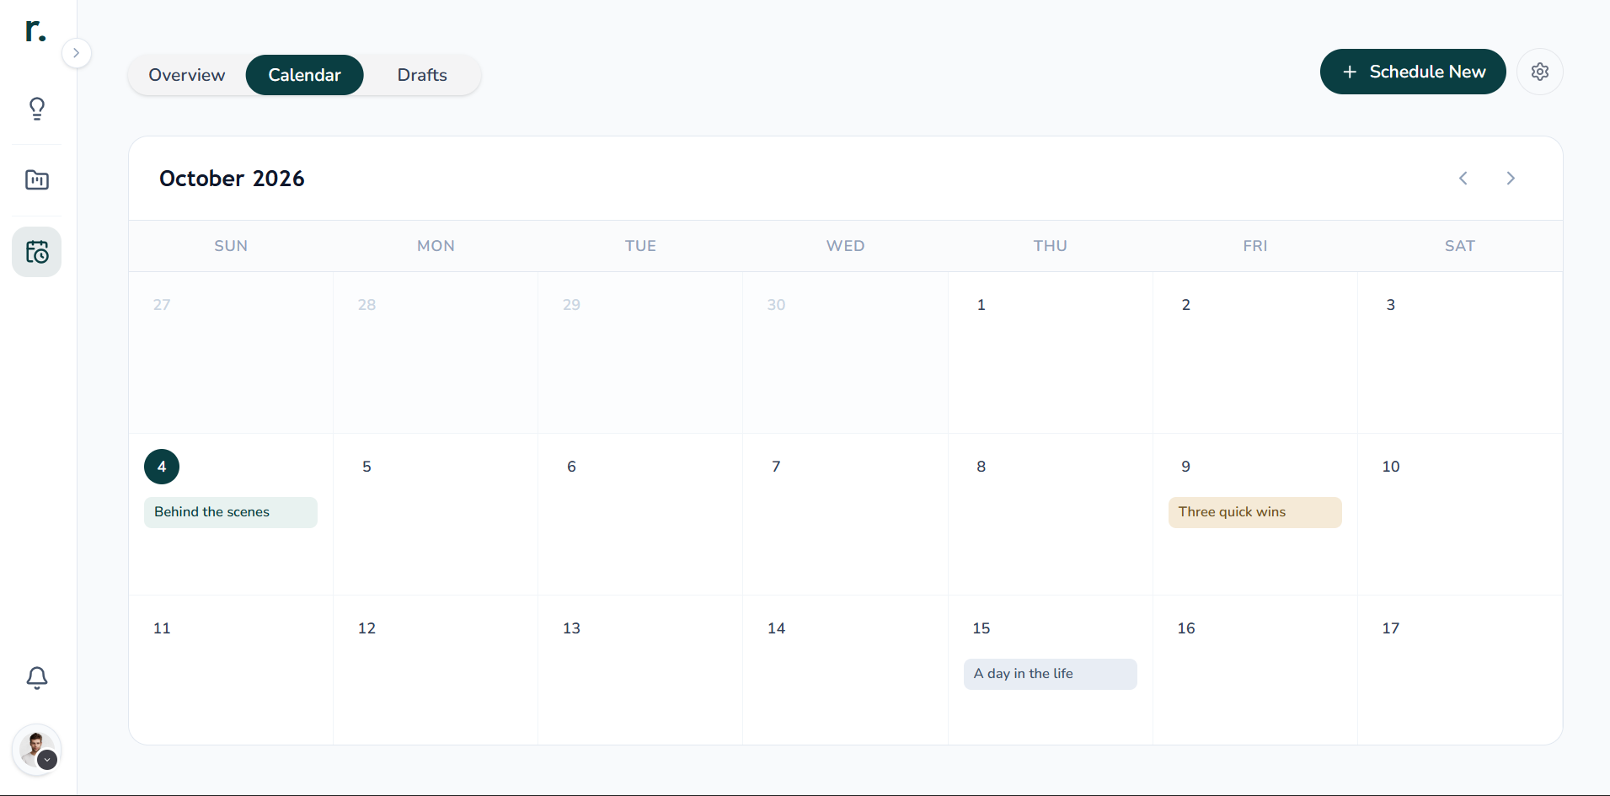
Task: Select day 9 date number
Action: click(1186, 467)
